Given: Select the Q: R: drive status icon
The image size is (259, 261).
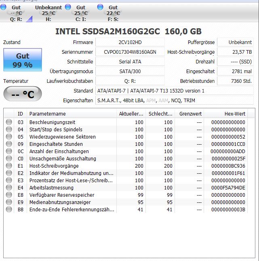Looking at the screenshot, I should 3,7.
